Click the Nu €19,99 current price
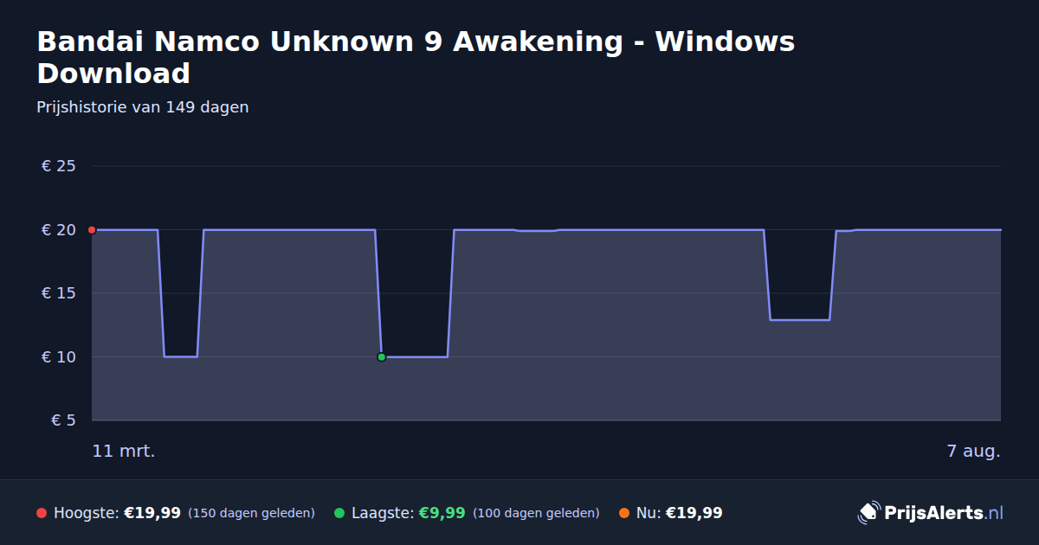This screenshot has height=545, width=1039. pyautogui.click(x=694, y=513)
